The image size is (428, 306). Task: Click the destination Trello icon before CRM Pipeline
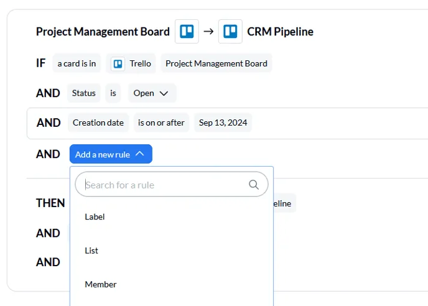point(230,32)
